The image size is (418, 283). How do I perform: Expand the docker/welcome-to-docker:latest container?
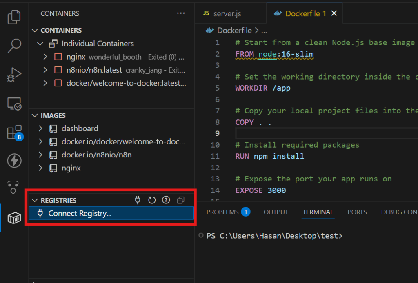tap(45, 83)
